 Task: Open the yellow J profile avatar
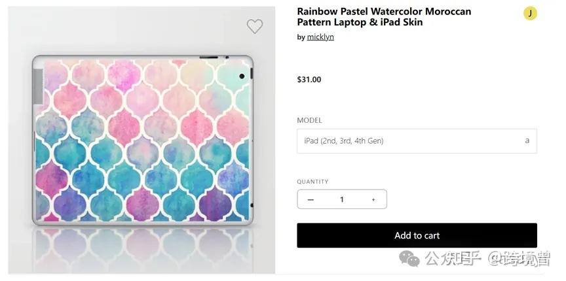point(530,13)
